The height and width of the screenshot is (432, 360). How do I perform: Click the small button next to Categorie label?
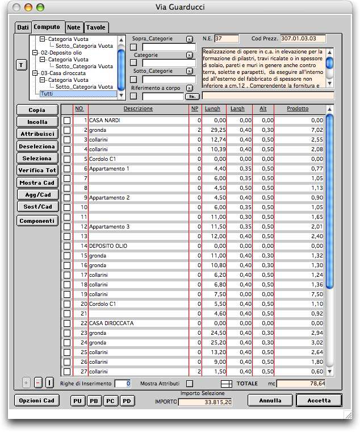point(189,55)
